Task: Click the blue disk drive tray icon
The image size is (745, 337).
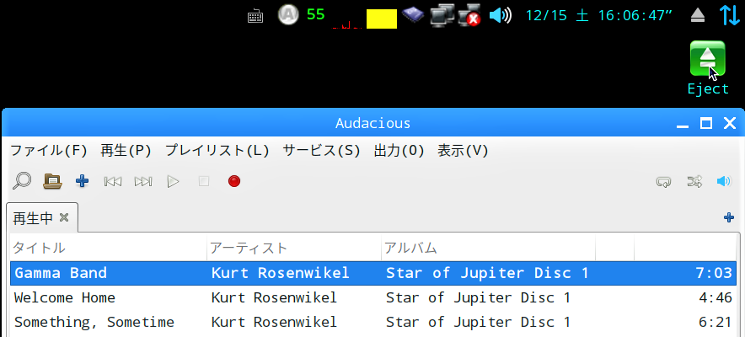Action: pyautogui.click(x=413, y=14)
